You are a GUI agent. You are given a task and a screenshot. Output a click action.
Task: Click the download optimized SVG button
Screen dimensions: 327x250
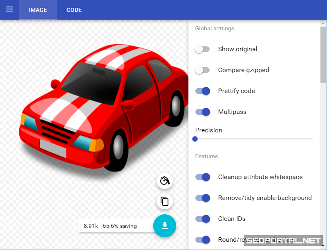164,225
